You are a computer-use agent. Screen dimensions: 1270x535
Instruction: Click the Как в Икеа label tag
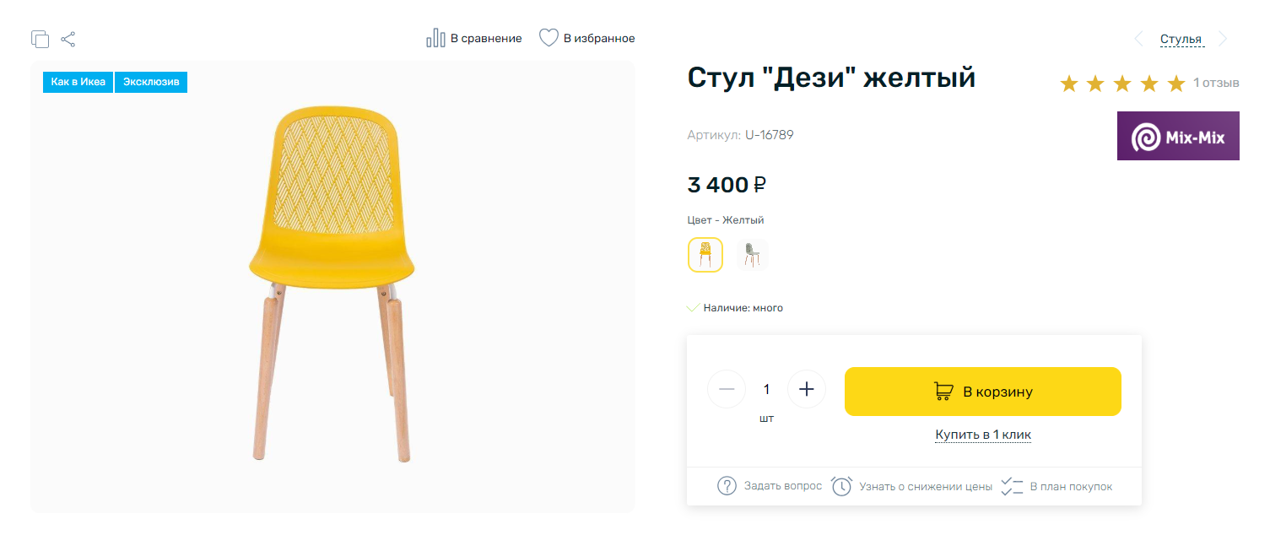pos(78,82)
